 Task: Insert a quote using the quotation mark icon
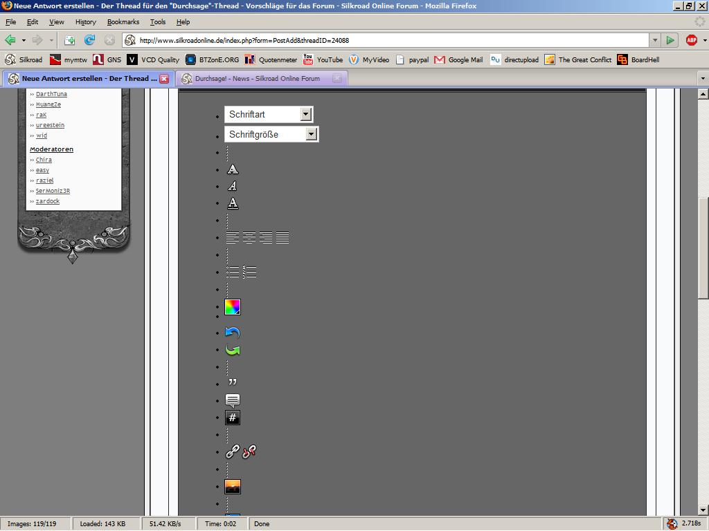pos(233,382)
